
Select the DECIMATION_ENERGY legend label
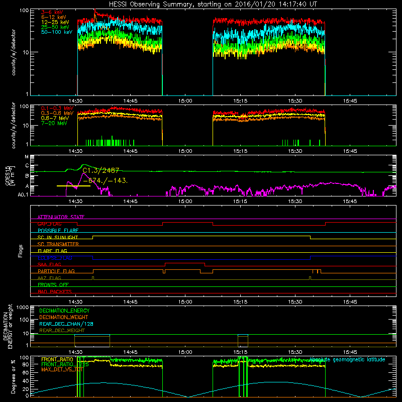(64, 311)
